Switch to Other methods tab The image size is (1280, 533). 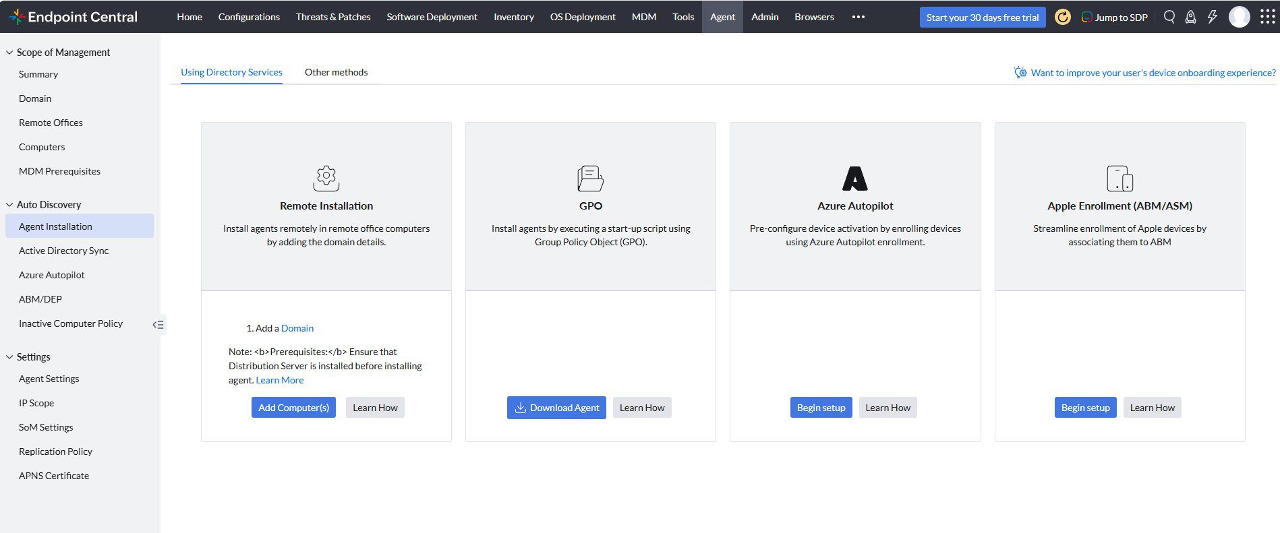(x=336, y=72)
